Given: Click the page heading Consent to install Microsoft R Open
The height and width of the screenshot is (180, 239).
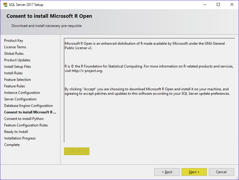Looking at the screenshot, I should point(49,16).
